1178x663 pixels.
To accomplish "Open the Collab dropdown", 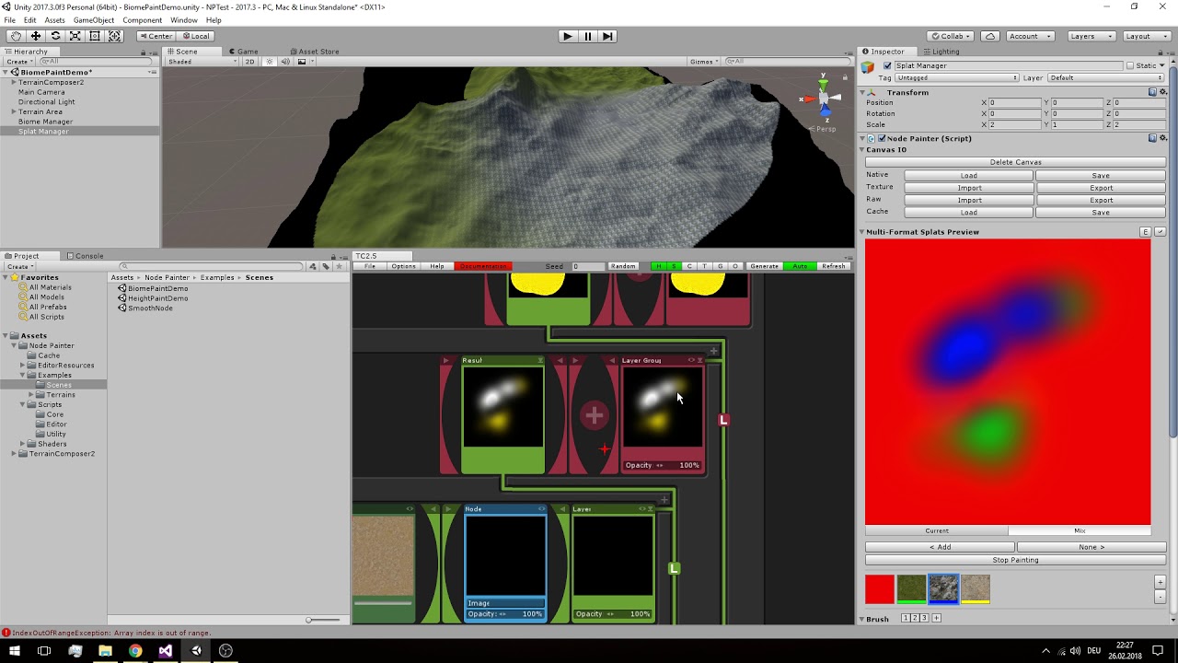I will pyautogui.click(x=952, y=36).
